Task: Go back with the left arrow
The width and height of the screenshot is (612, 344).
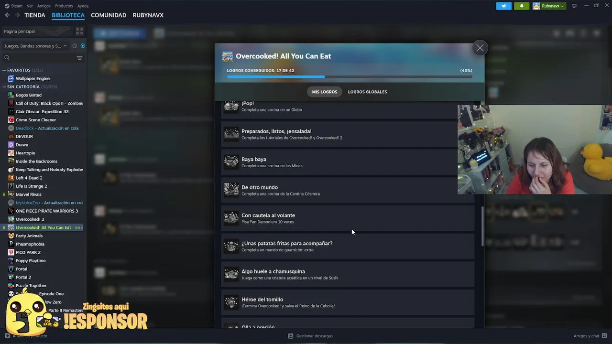Action: [x=7, y=15]
